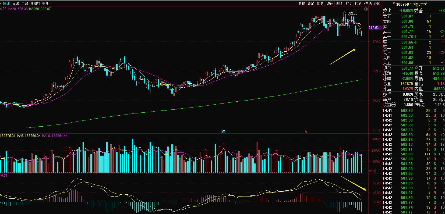Click the 卖五 price 501.87
The height and width of the screenshot is (214, 445).
click(x=407, y=16)
